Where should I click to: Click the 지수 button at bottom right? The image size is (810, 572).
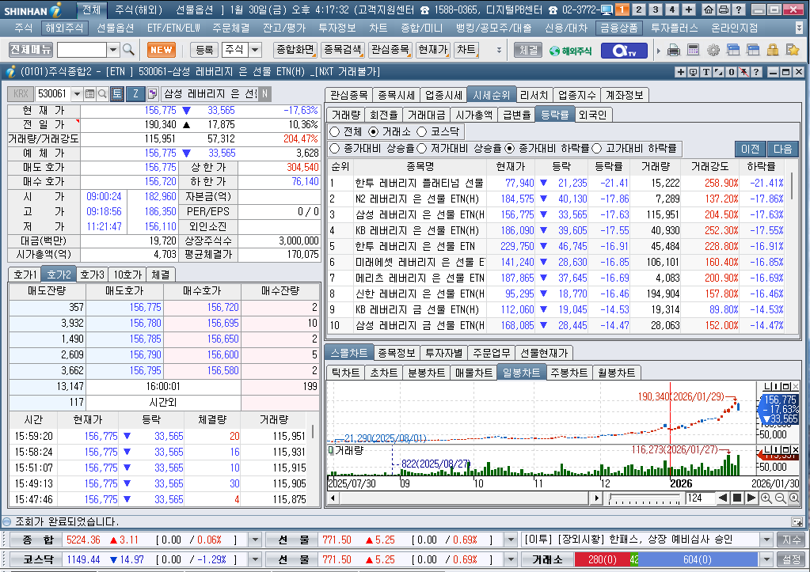click(x=792, y=540)
